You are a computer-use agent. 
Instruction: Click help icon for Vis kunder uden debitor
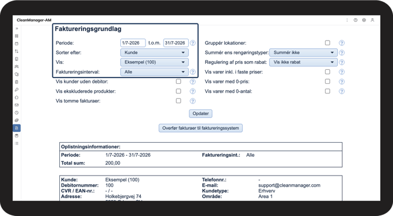pyautogui.click(x=192, y=82)
